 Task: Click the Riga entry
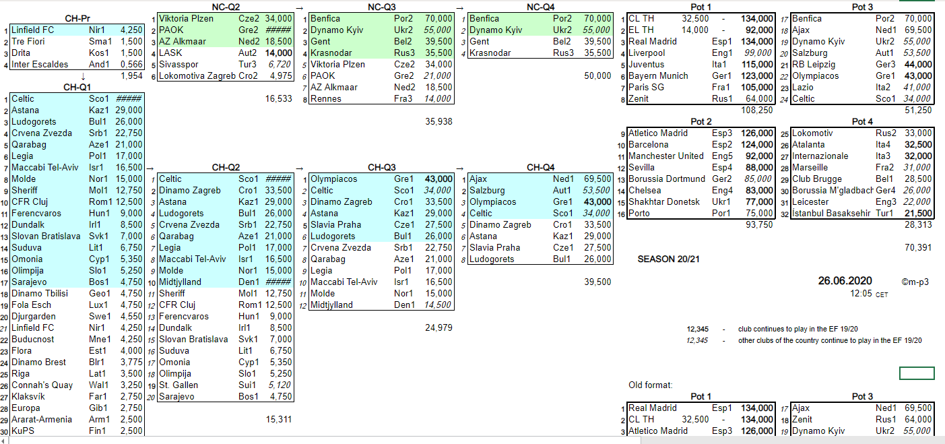pos(20,374)
